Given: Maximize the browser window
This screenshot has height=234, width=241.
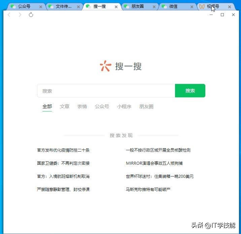Looking at the screenshot, I should click(x=222, y=15).
